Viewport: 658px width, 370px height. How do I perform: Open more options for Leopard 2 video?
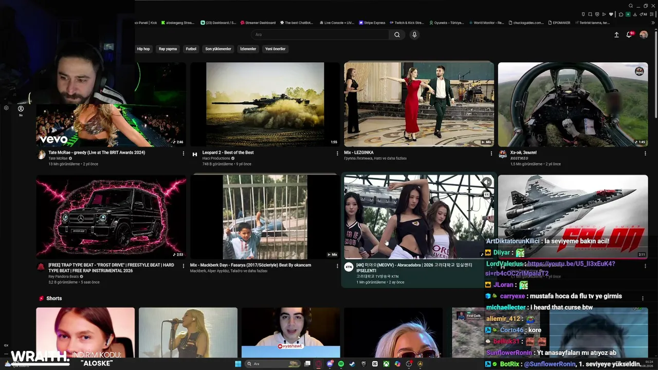337,153
